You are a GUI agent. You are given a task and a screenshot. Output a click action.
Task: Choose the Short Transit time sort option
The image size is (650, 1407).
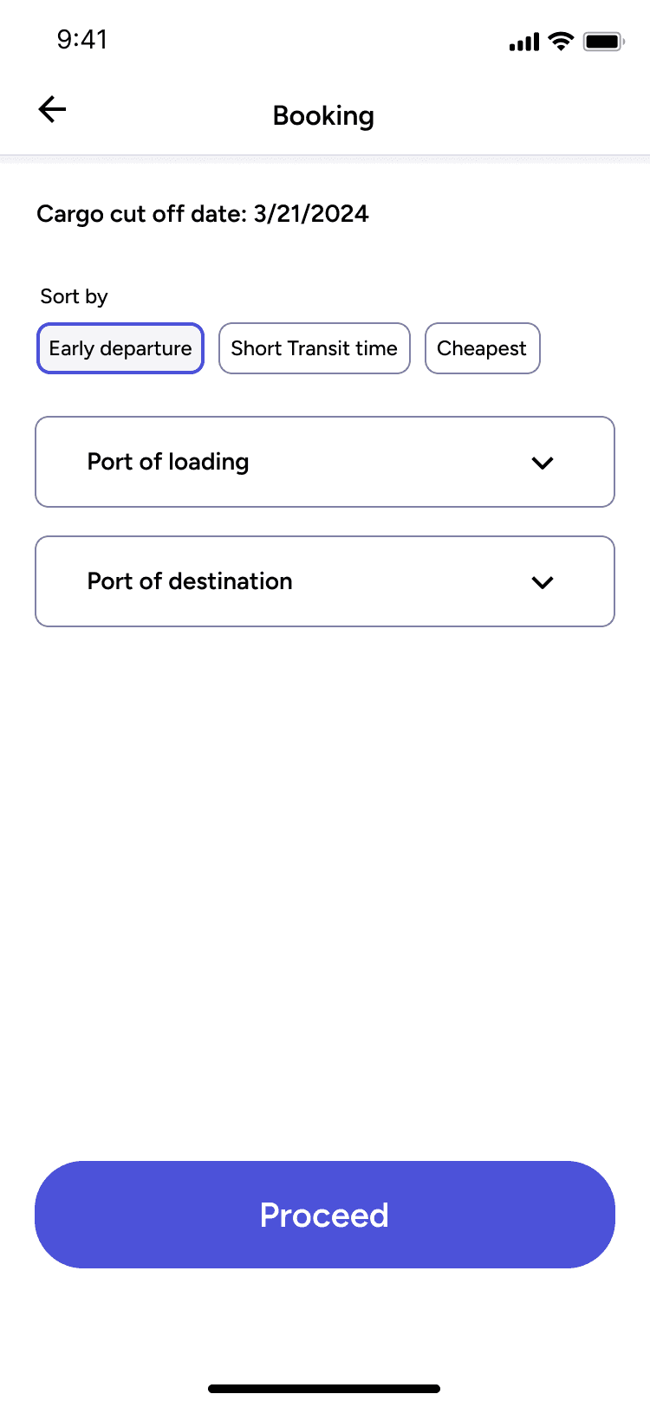pos(315,348)
